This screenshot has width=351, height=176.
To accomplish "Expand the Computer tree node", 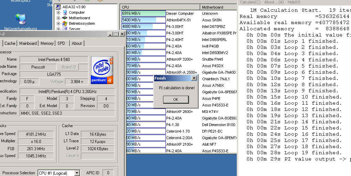I will point(58,12).
